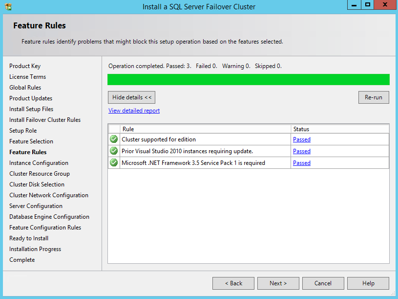398x299 pixels.
Task: Click green check icon for .NET Framework rule
Action: pos(114,162)
